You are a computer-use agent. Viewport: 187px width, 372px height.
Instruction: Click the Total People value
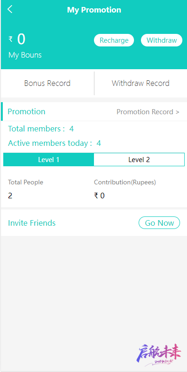coord(10,196)
